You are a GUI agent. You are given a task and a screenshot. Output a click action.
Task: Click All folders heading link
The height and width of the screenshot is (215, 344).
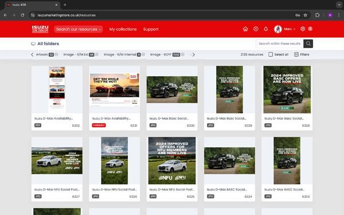coord(48,44)
